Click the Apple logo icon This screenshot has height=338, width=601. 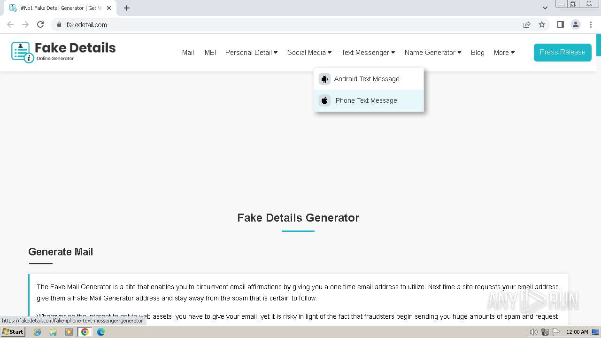click(324, 100)
